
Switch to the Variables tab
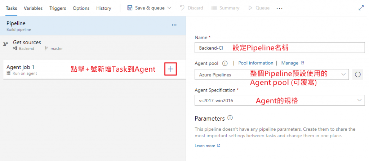coord(33,8)
